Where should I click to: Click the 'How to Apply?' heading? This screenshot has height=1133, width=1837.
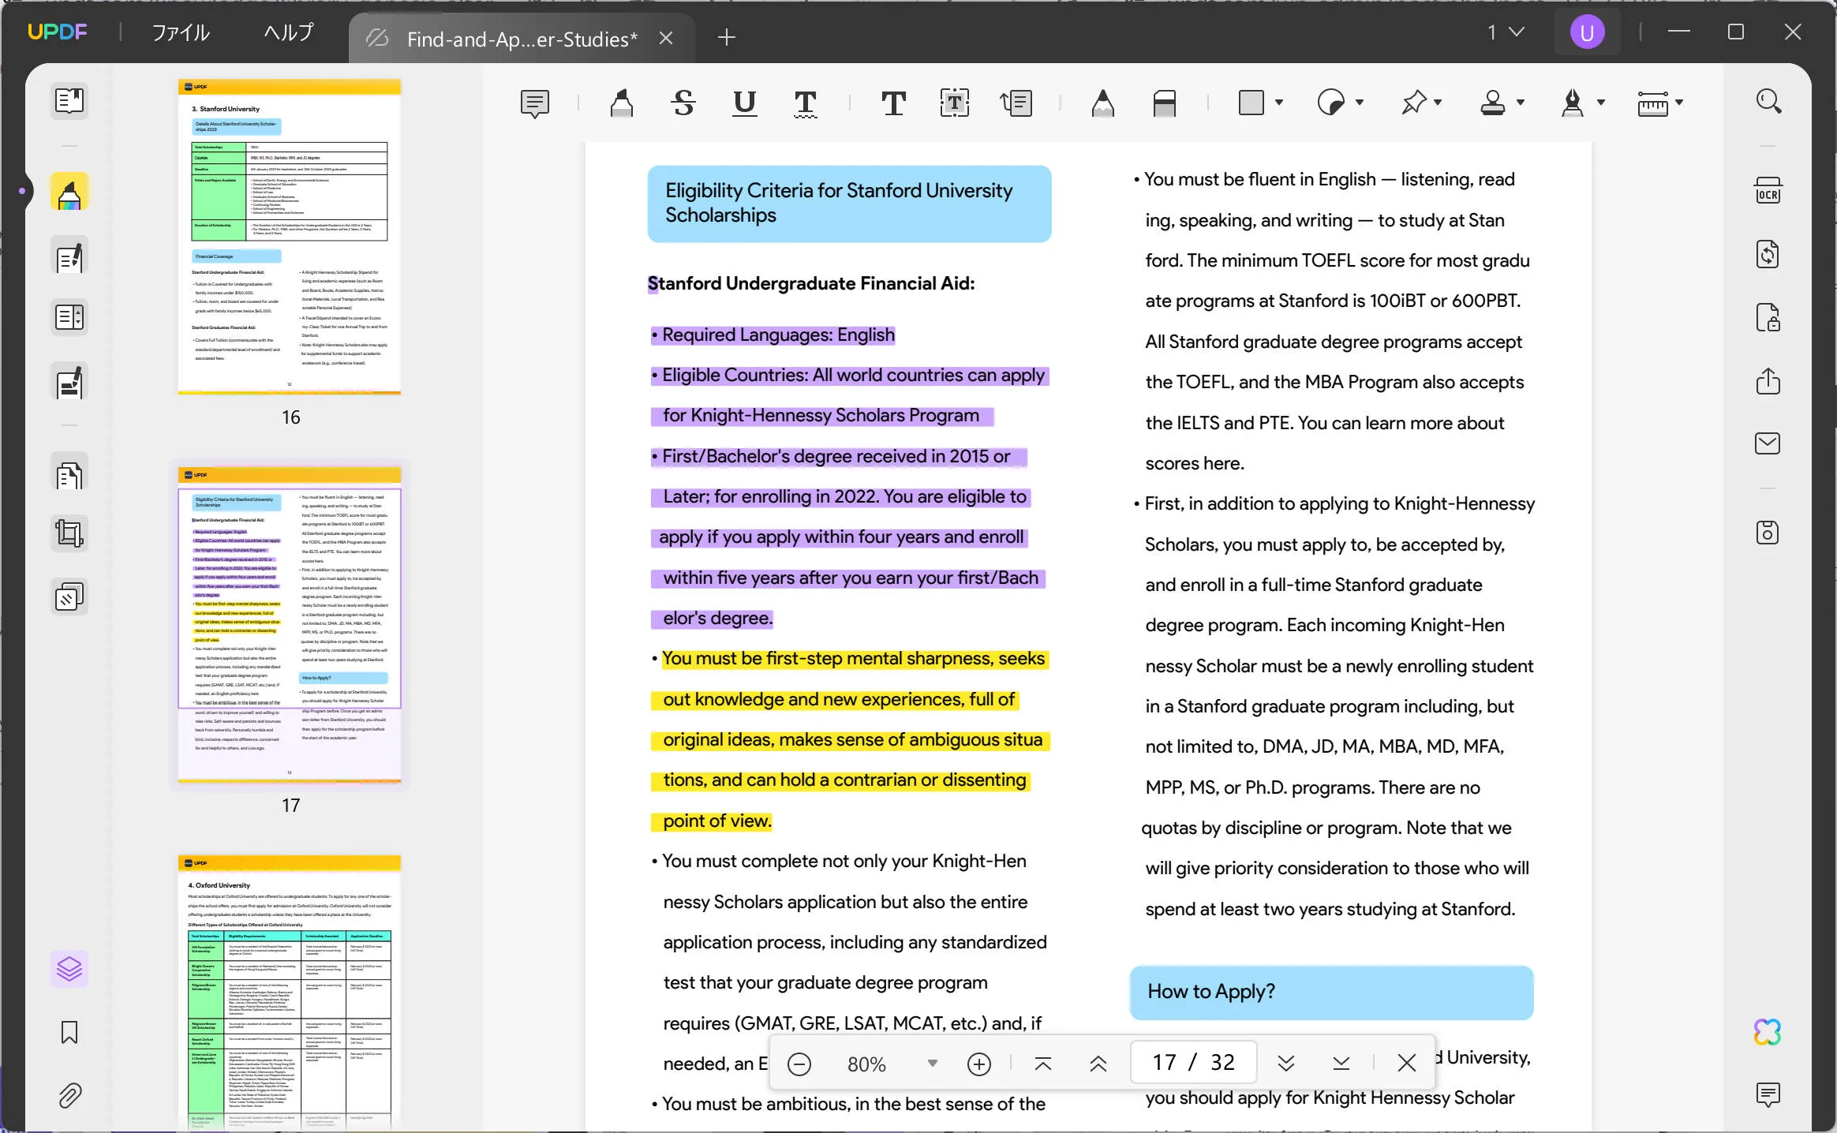1211,992
